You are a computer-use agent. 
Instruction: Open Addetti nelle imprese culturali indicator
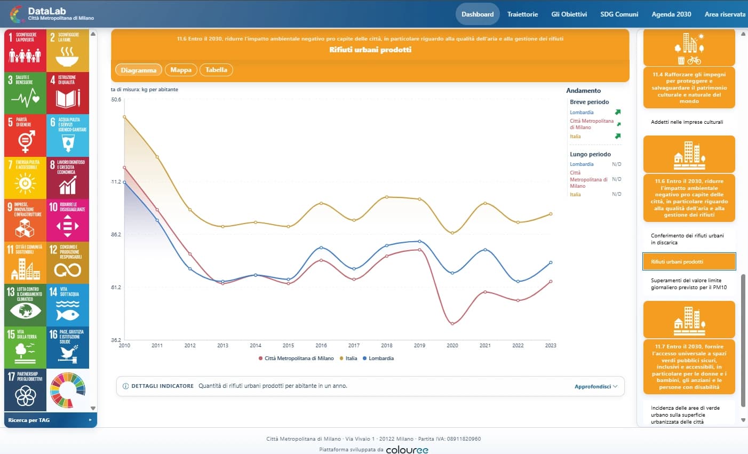689,122
